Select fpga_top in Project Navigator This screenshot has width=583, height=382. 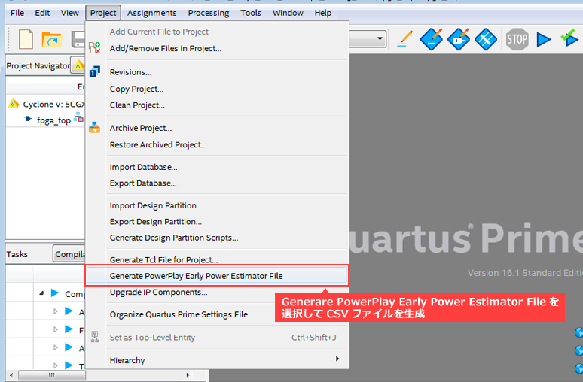pos(53,120)
